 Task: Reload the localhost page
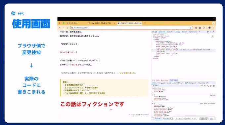(x=67, y=28)
